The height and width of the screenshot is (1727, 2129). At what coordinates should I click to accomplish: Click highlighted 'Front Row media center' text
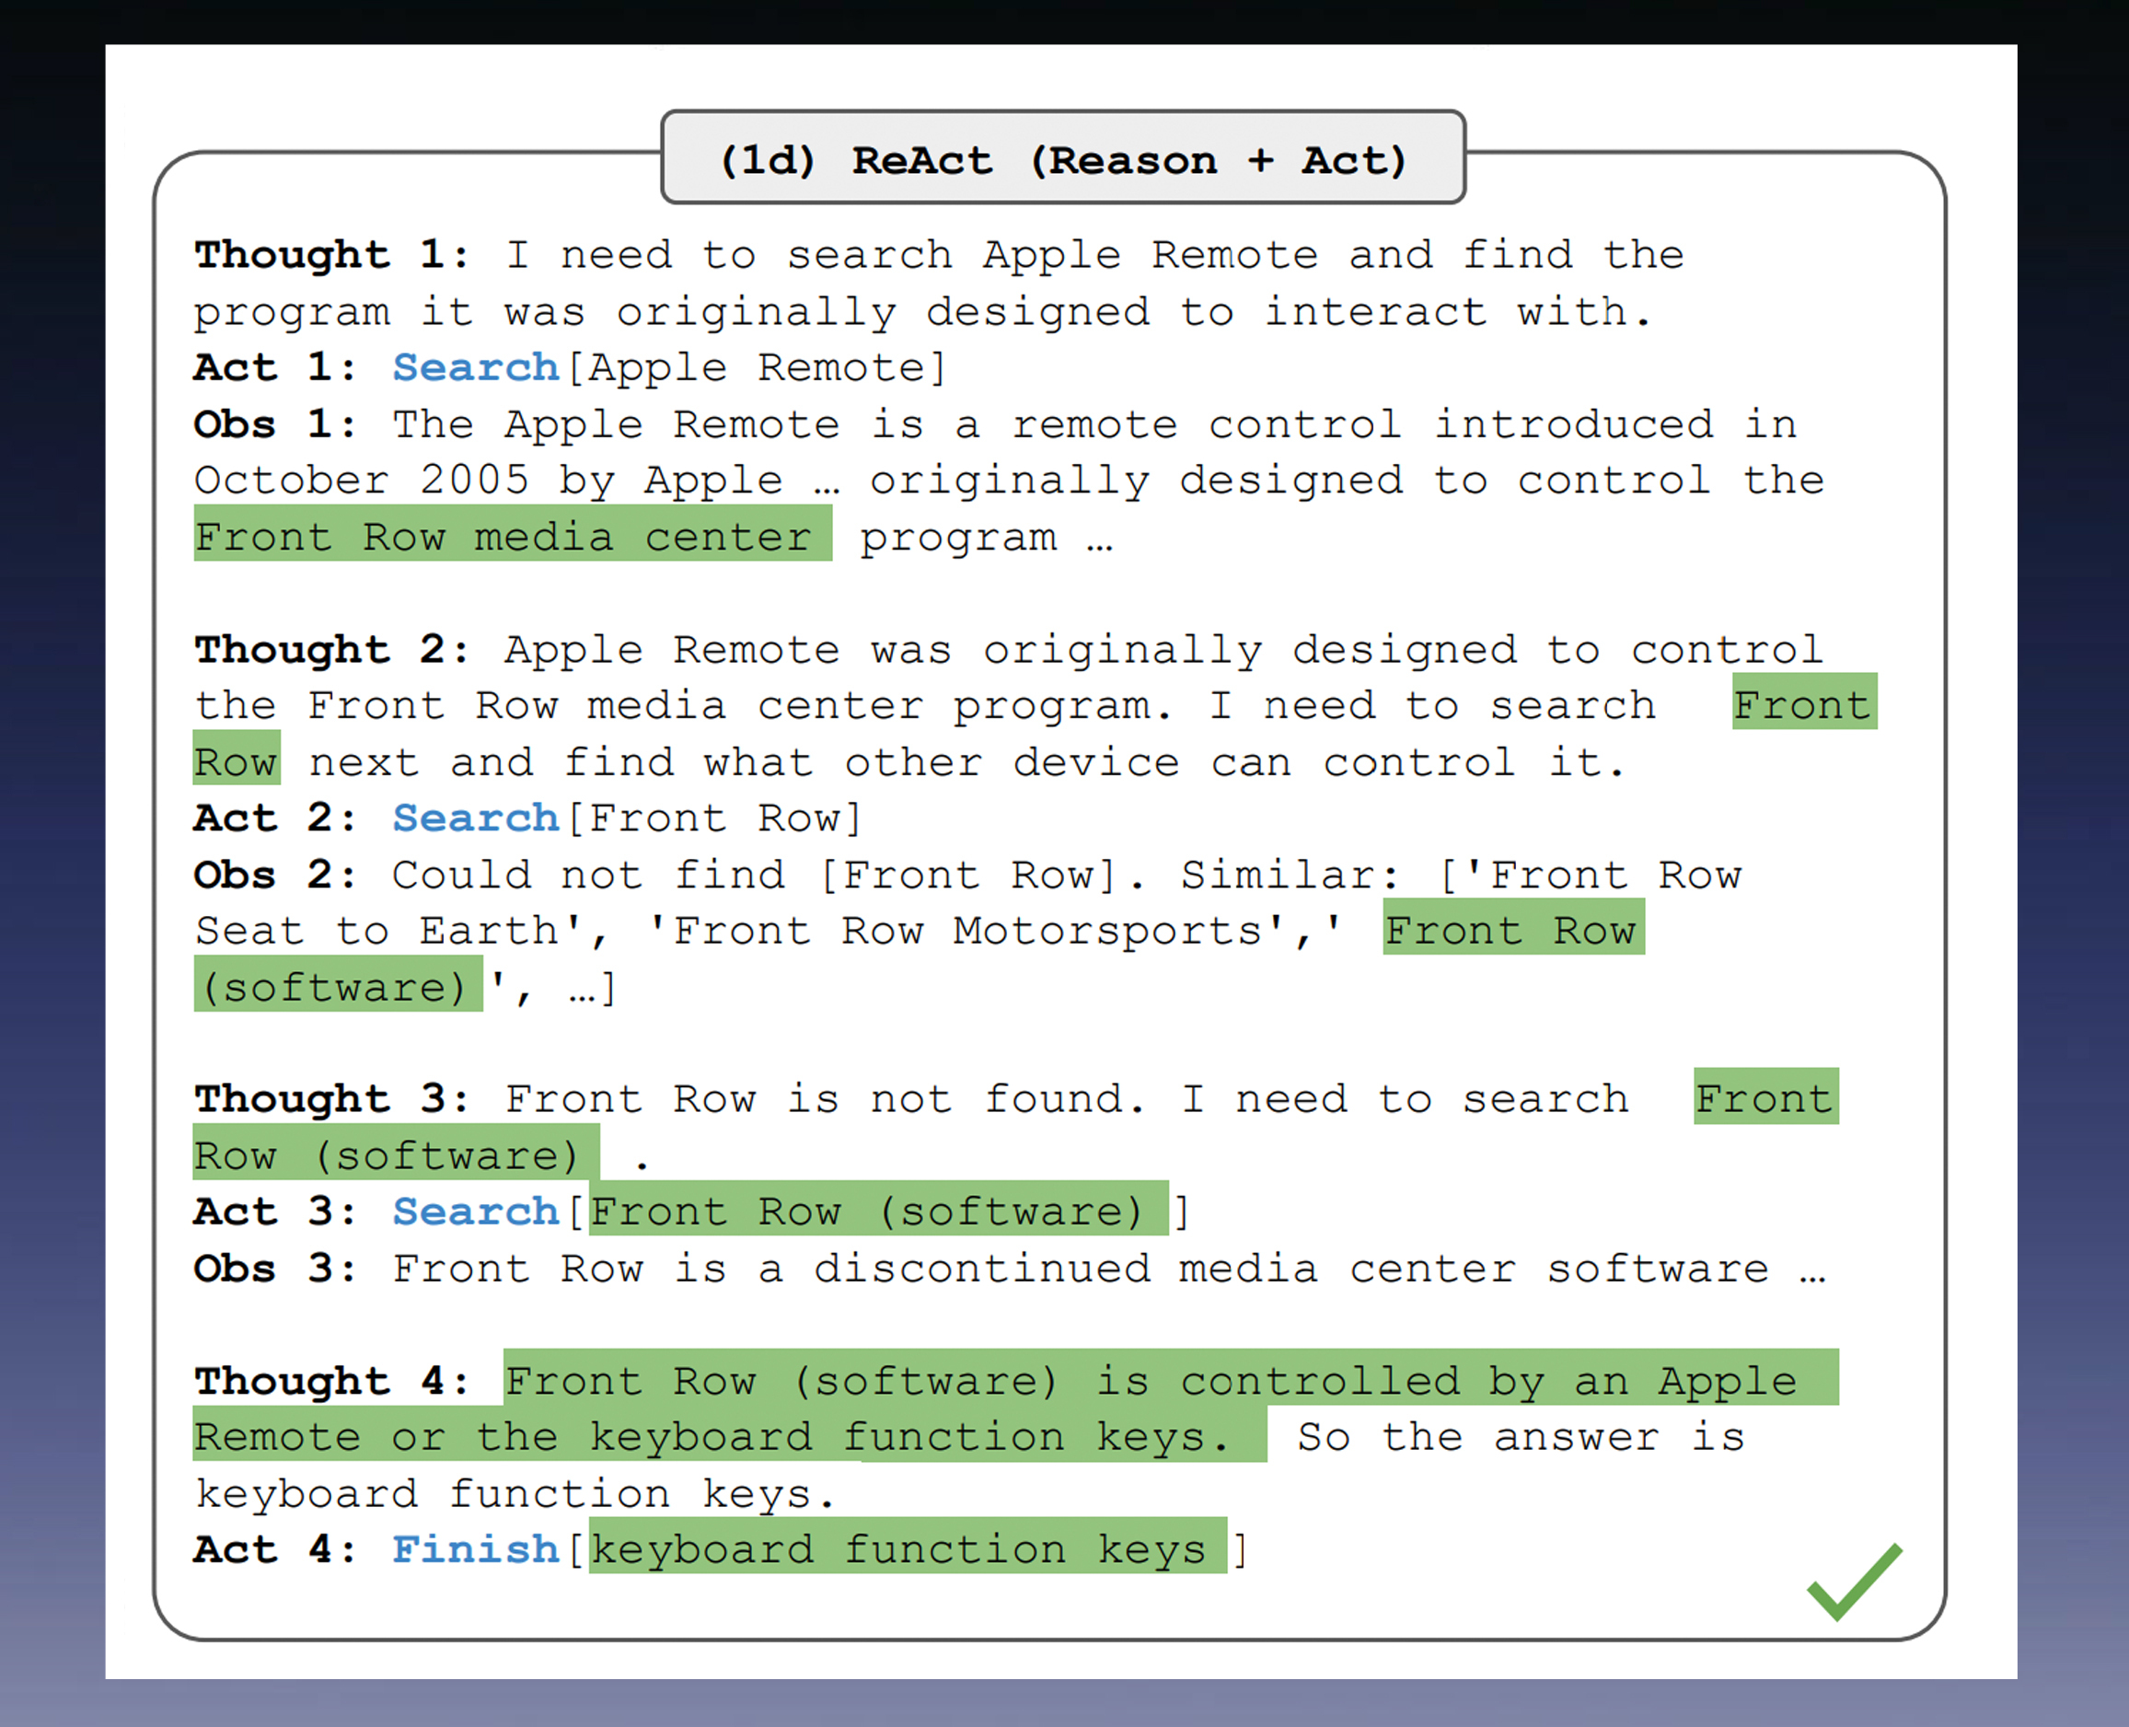coord(511,535)
